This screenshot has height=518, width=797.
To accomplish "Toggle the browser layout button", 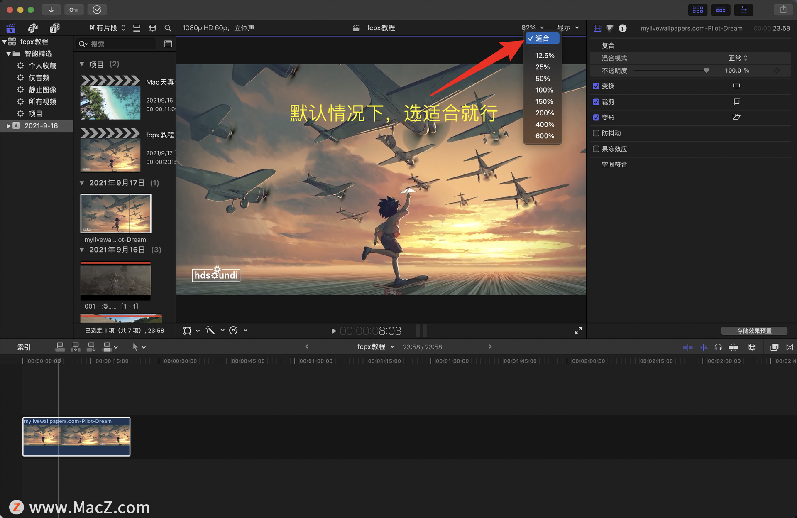I will [x=168, y=44].
